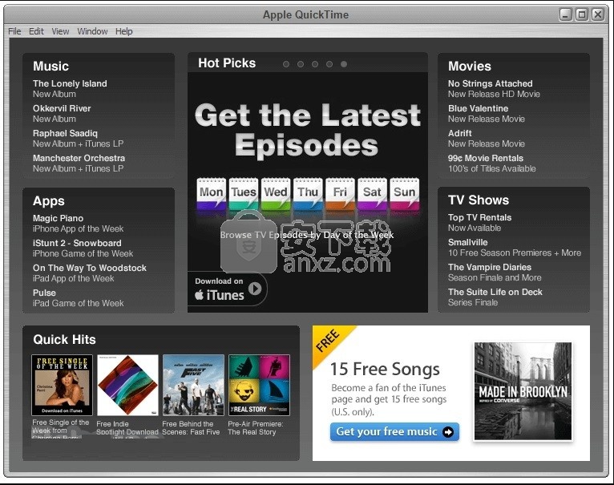Open the File menu
The image size is (614, 485).
[x=14, y=31]
